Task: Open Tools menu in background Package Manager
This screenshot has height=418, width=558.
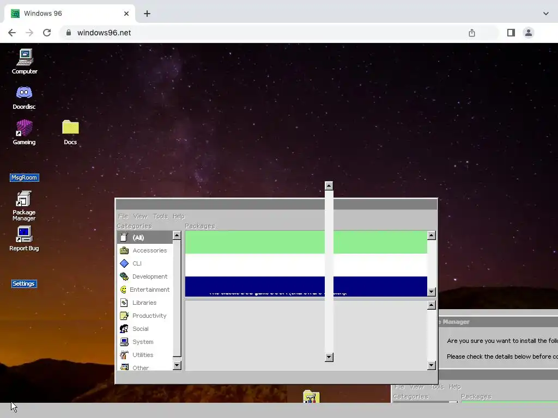Action: pyautogui.click(x=437, y=386)
